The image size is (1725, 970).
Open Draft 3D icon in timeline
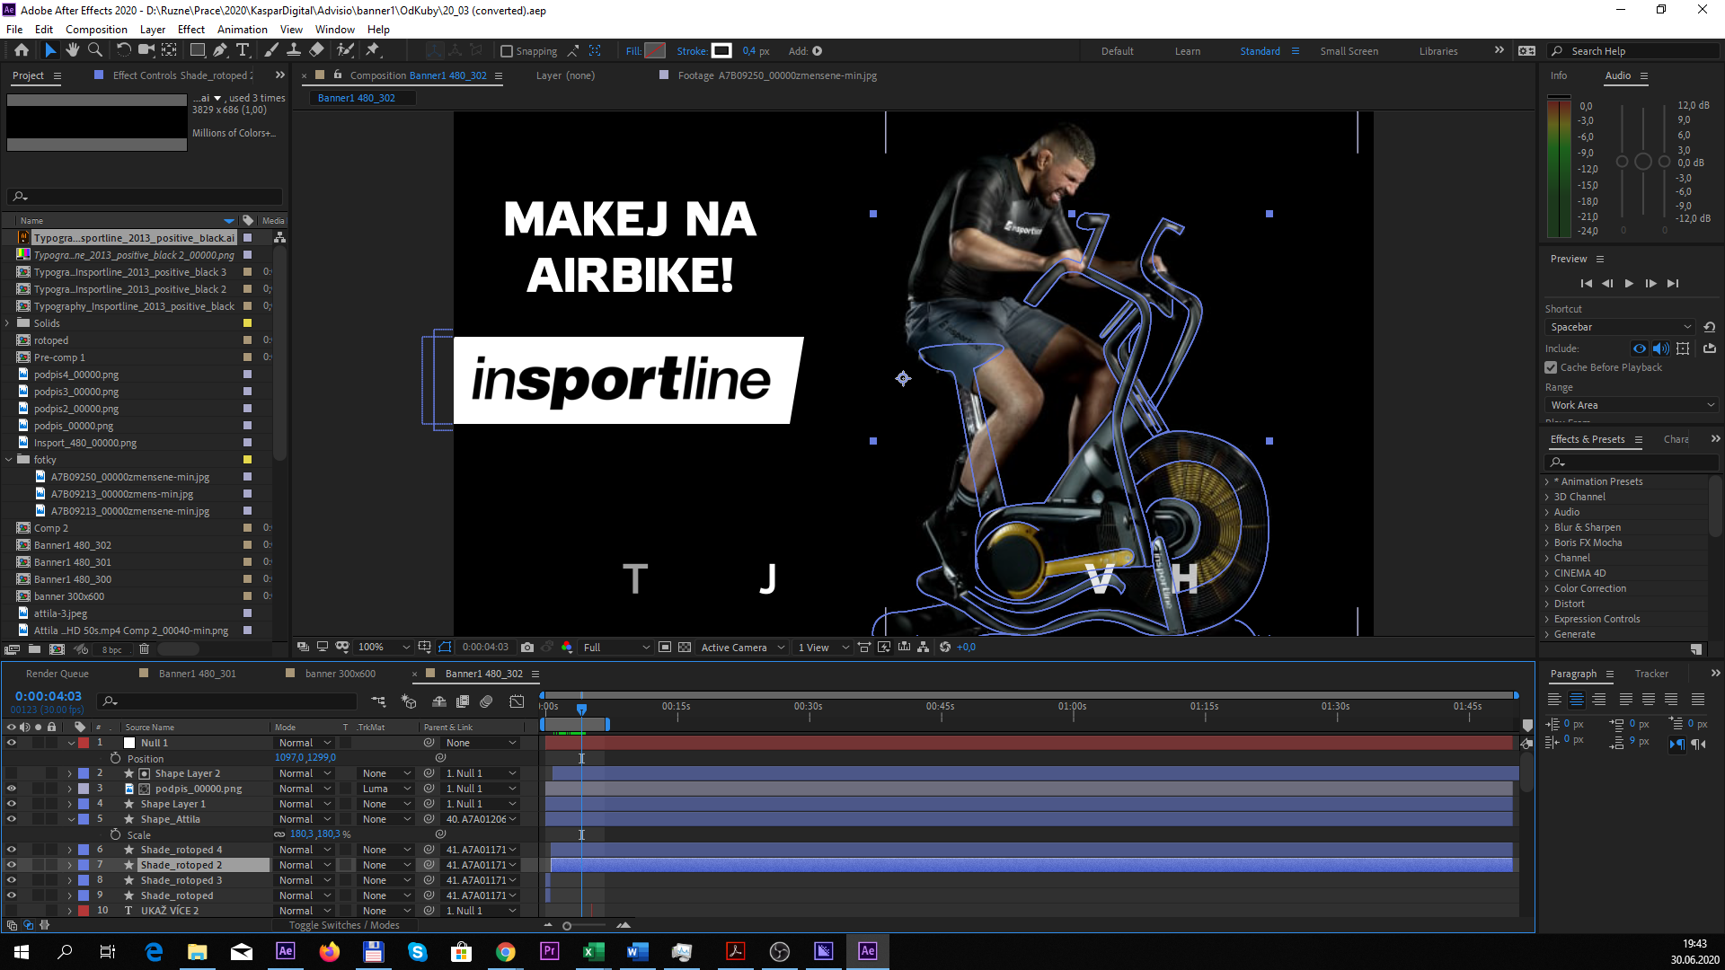(x=409, y=701)
